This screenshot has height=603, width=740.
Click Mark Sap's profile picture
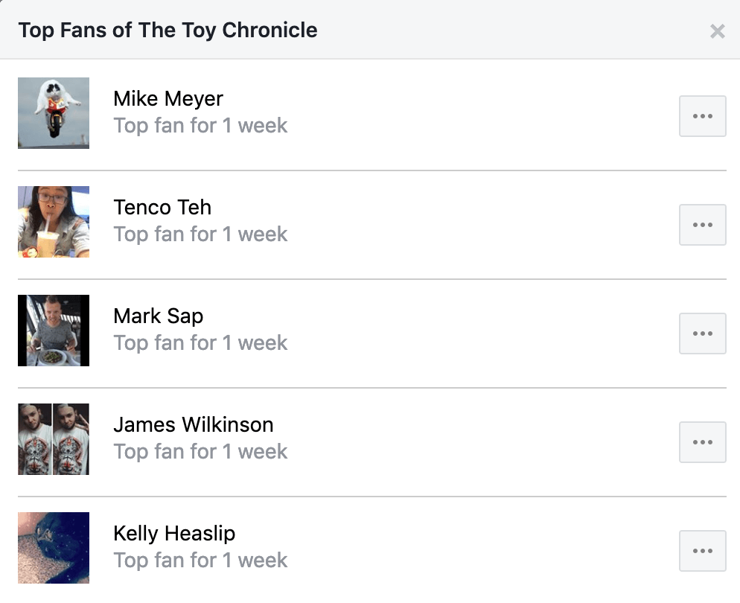(54, 331)
